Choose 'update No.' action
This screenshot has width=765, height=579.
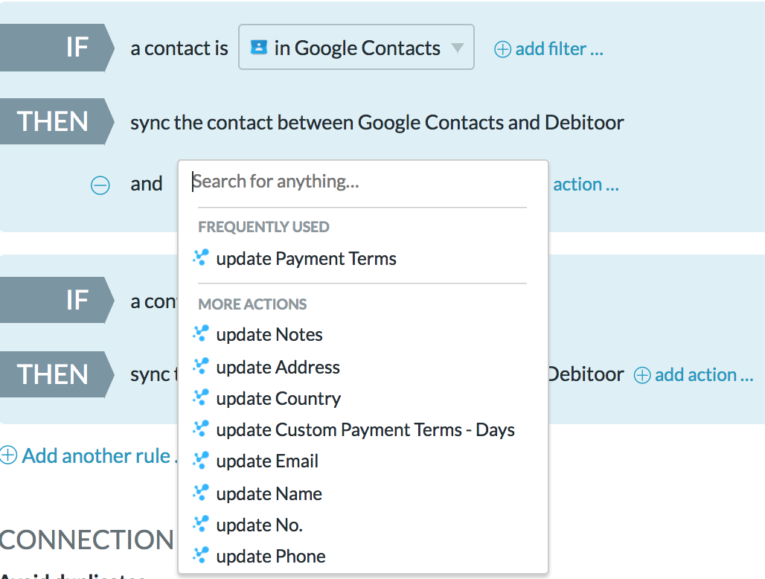259,525
